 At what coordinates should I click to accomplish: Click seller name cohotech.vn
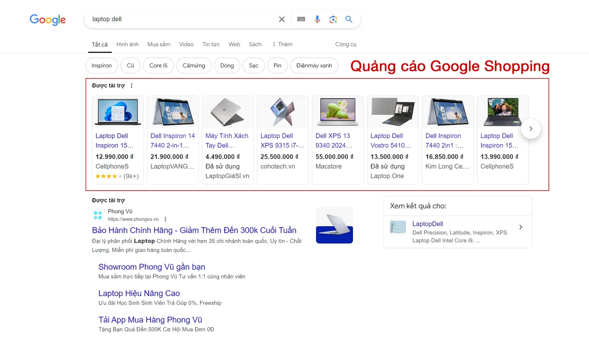[x=278, y=166]
